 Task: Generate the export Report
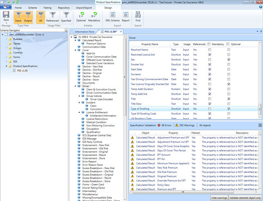pyautogui.click(x=125, y=17)
